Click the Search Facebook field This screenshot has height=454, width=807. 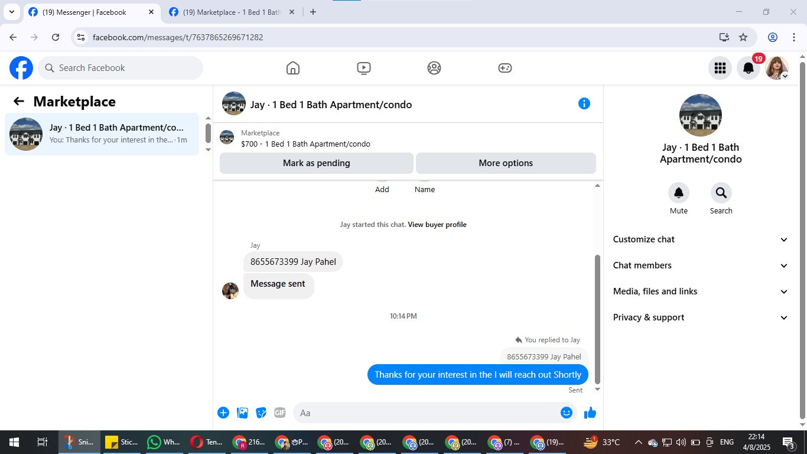coord(121,68)
